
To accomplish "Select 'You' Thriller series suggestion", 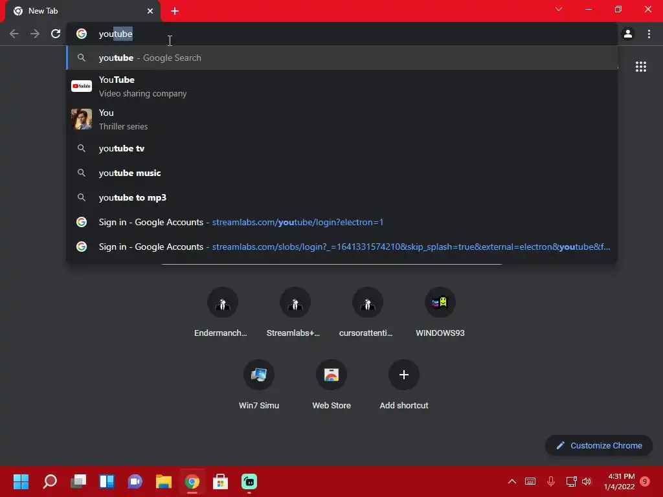I will point(343,119).
